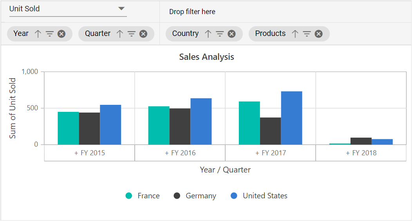412x221 pixels.
Task: Toggle Germany series in the legend
Action: click(195, 196)
